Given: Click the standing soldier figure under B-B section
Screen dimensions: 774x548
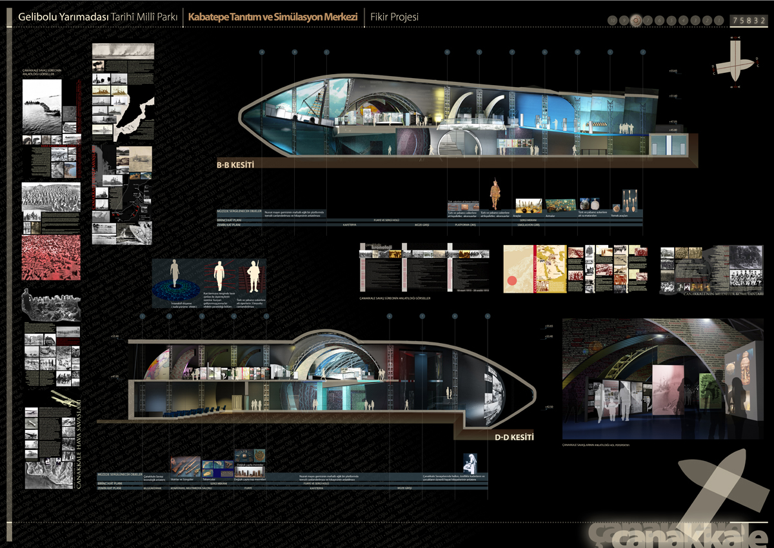Looking at the screenshot, I should pyautogui.click(x=495, y=193).
